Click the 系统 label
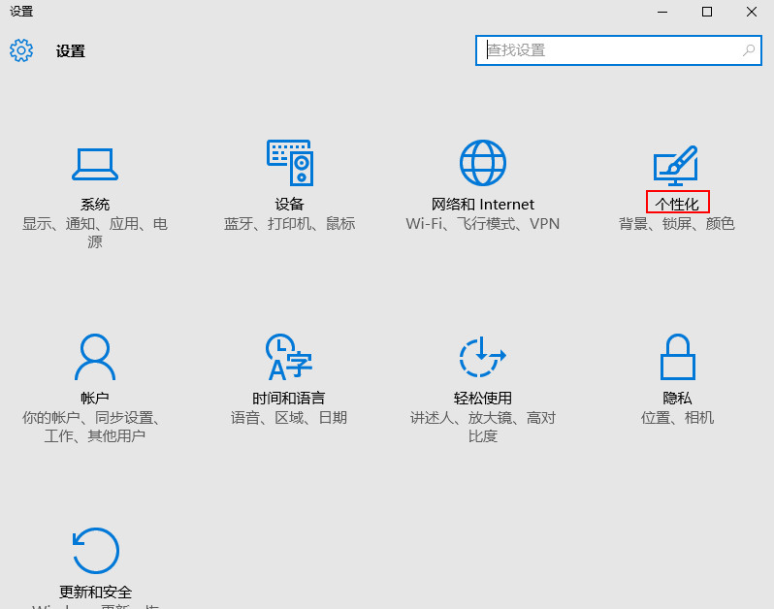The image size is (774, 609). (x=95, y=205)
